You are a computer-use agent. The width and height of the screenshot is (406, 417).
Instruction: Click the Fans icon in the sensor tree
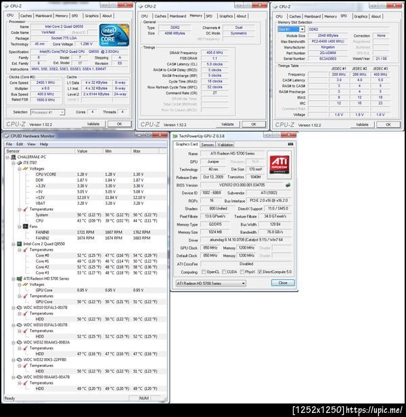tap(26, 226)
